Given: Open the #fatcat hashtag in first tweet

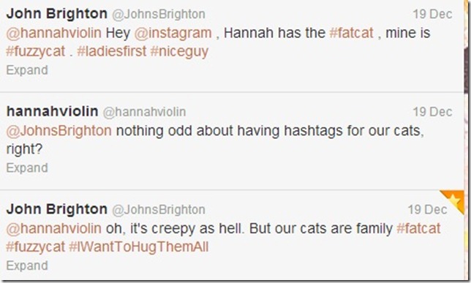Looking at the screenshot, I should tap(352, 33).
